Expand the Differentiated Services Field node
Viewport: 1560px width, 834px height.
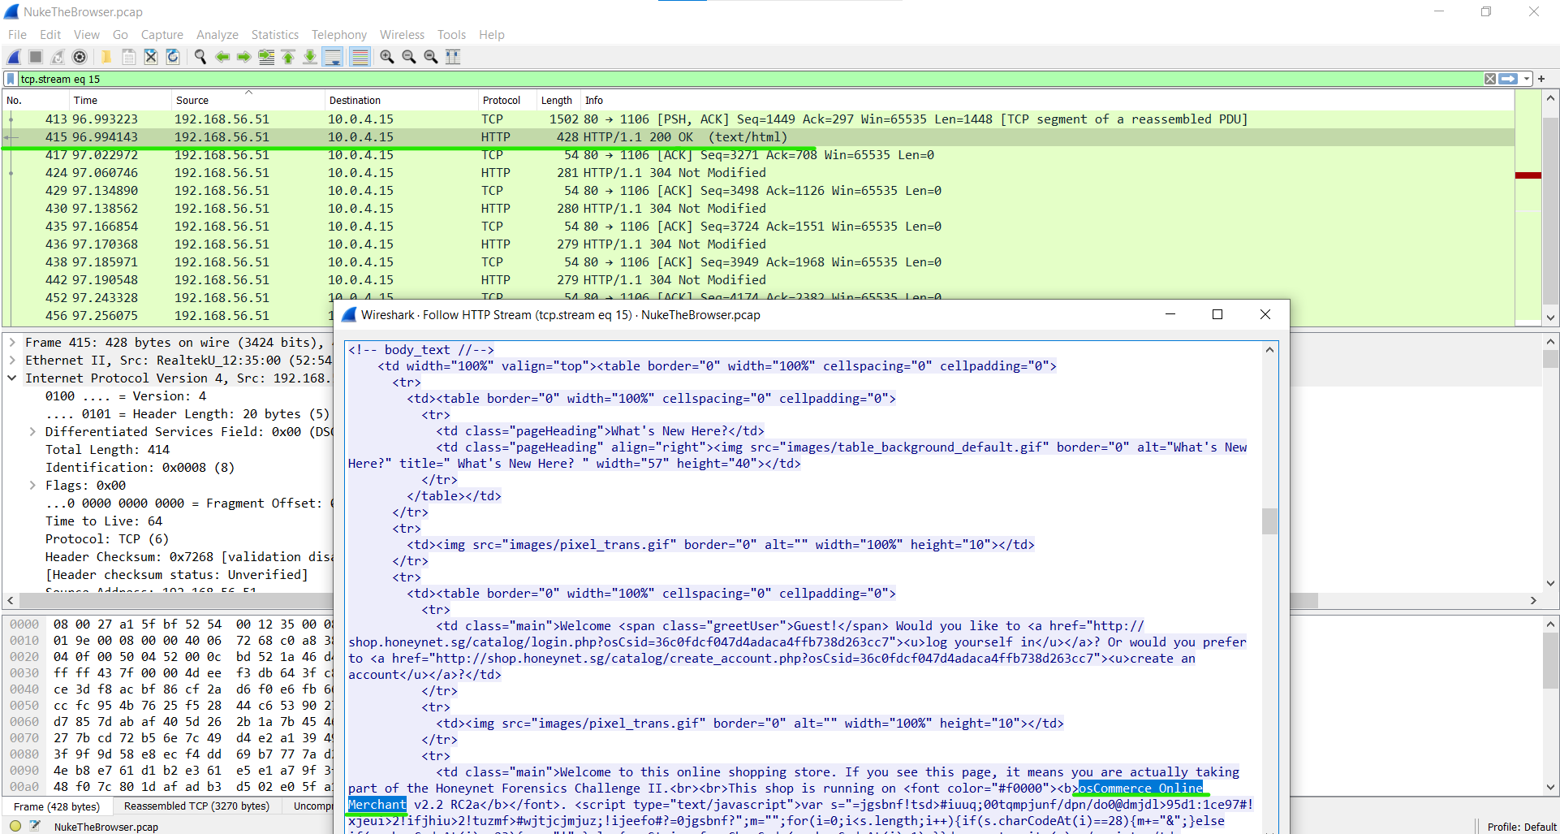click(32, 432)
